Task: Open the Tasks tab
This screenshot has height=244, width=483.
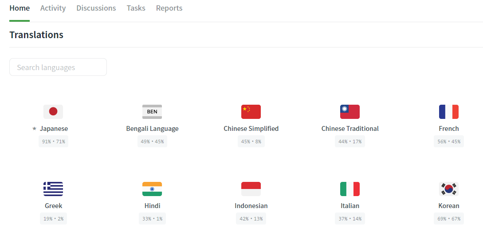Action: point(136,8)
